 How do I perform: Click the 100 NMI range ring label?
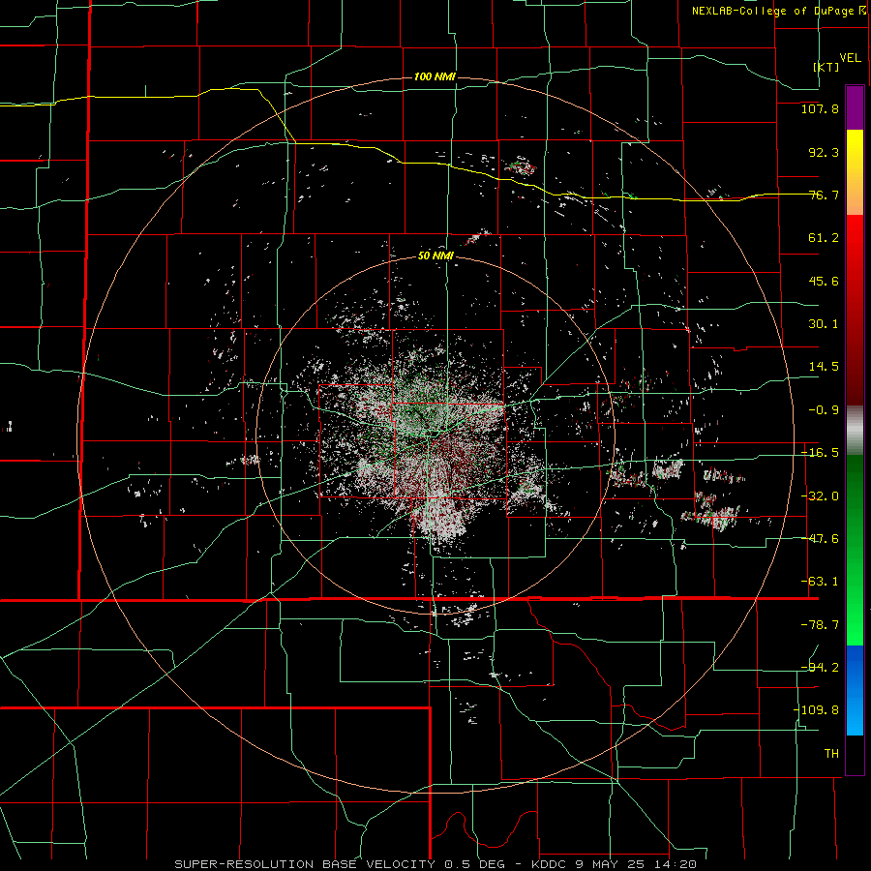pos(435,76)
